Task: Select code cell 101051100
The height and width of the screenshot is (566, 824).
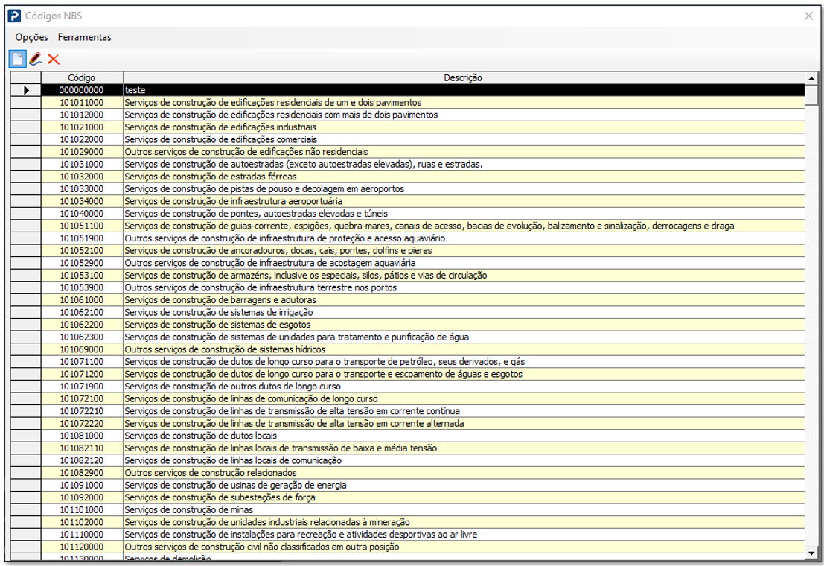Action: click(x=82, y=226)
